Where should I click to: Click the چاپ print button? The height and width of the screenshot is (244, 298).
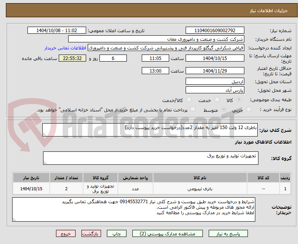click(x=117, y=233)
